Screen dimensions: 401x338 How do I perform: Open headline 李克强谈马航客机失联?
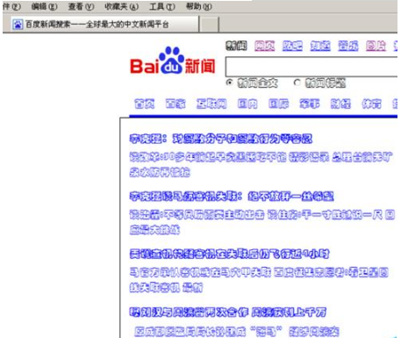tap(232, 197)
